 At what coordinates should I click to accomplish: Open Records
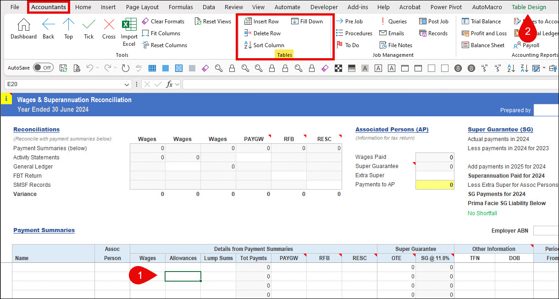[x=433, y=33]
